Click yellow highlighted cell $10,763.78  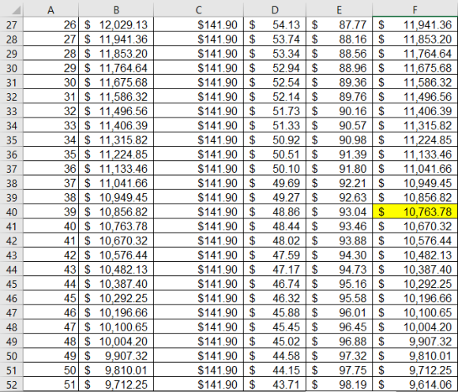tap(415, 211)
